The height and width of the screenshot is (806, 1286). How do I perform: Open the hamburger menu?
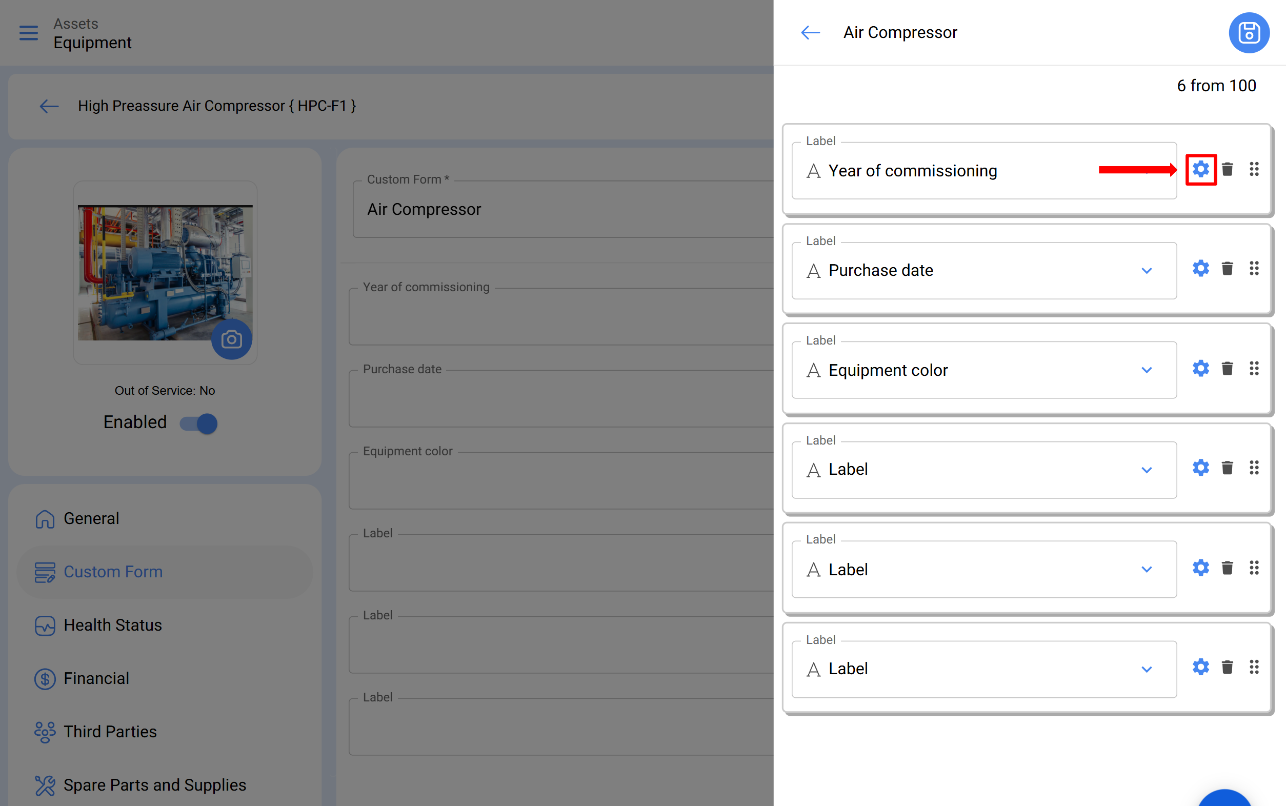[x=29, y=33]
